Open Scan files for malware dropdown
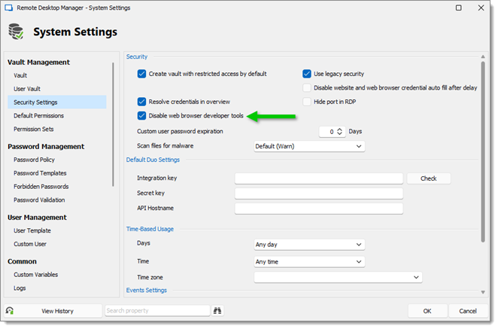This screenshot has width=498, height=329. pyautogui.click(x=309, y=146)
